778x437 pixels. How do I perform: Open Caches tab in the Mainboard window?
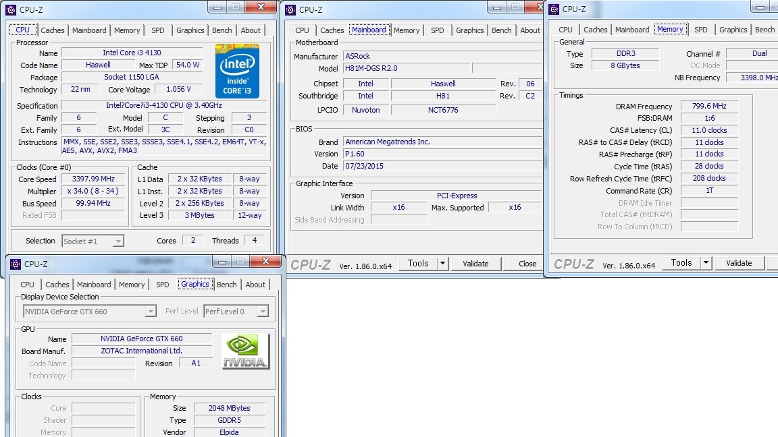332,30
